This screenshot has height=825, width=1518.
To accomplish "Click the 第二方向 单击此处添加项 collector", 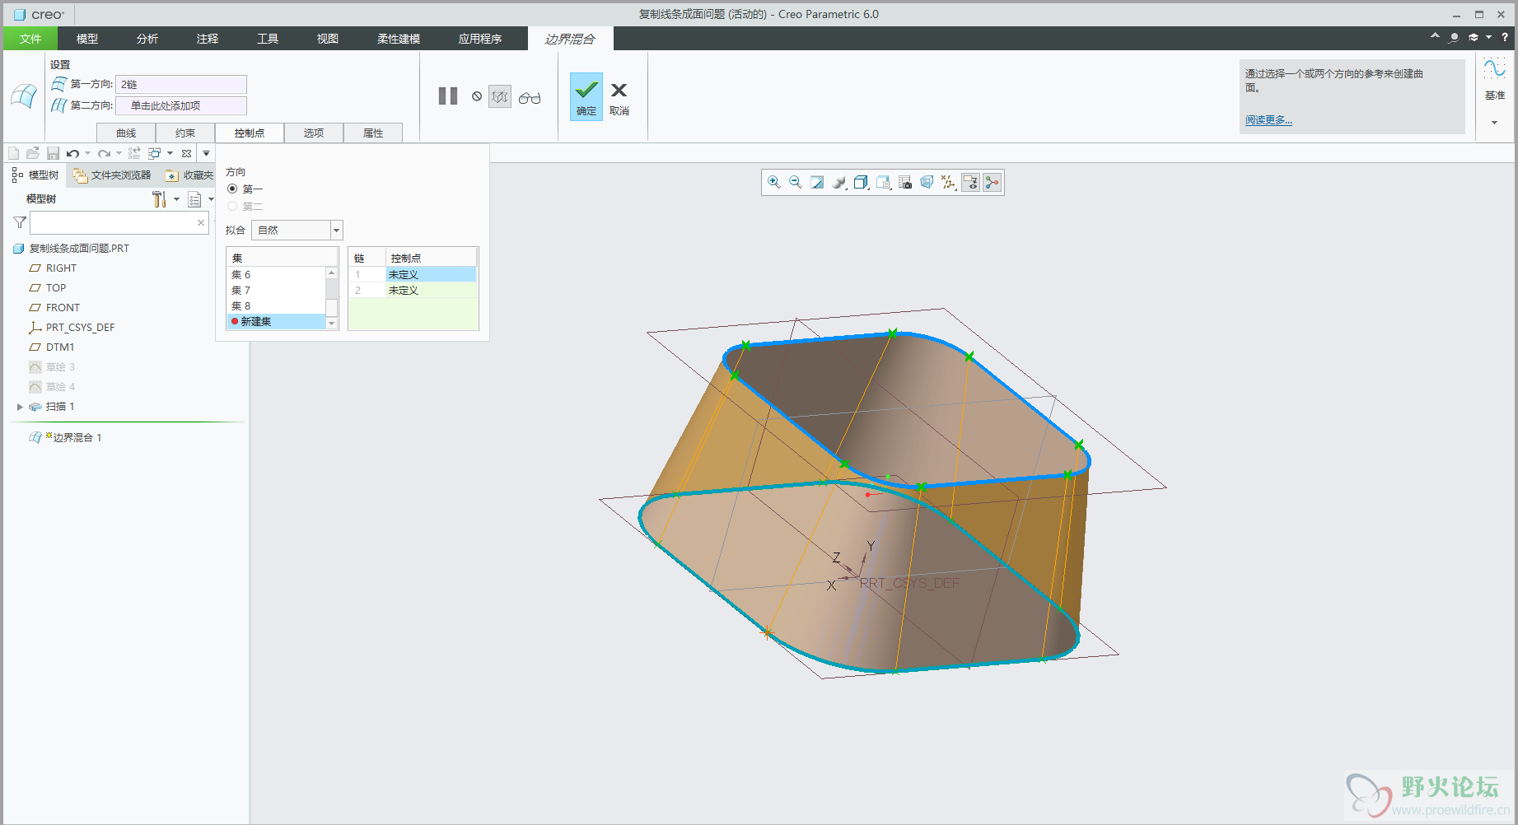I will pos(181,105).
